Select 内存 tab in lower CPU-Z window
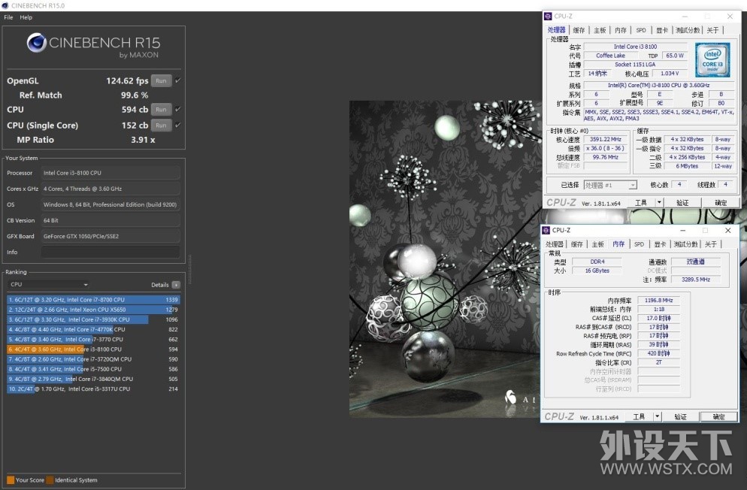The image size is (747, 490). [618, 243]
